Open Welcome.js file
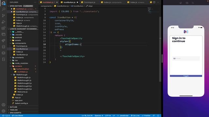The height and width of the screenshot is (117, 209). (23, 92)
